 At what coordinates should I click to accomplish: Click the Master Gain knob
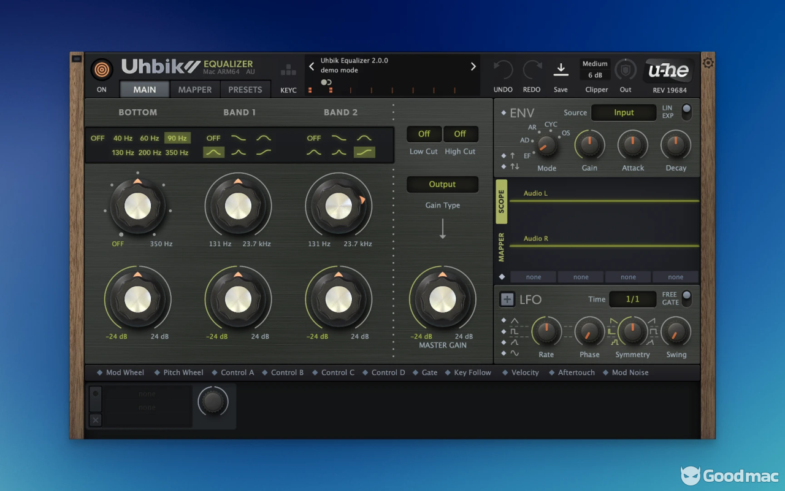tap(442, 300)
